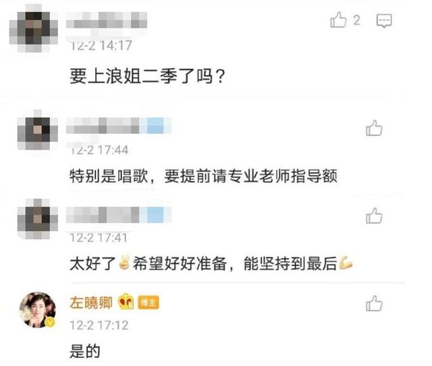Open username 左曉卿 profile link
Viewport: 432px width, 366px height.
pos(91,303)
